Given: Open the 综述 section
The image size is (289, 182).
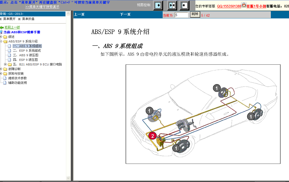Looking at the screenshot, I should tap(12, 37).
